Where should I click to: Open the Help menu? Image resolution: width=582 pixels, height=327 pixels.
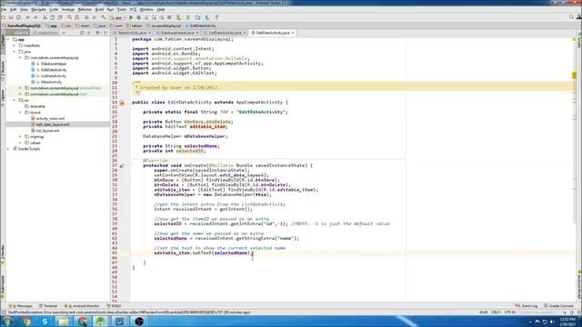pos(161,9)
